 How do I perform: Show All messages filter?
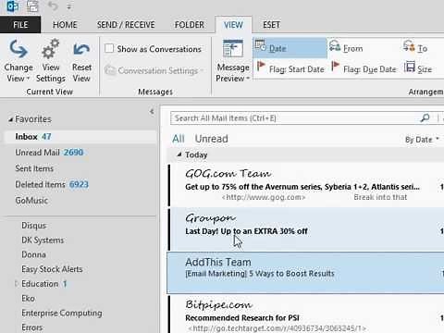179,139
